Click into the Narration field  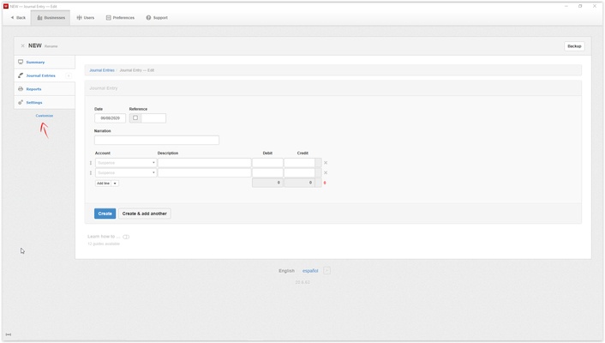pyautogui.click(x=157, y=141)
